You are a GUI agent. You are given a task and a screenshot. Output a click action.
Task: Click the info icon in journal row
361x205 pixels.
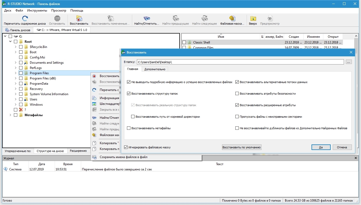(6, 169)
